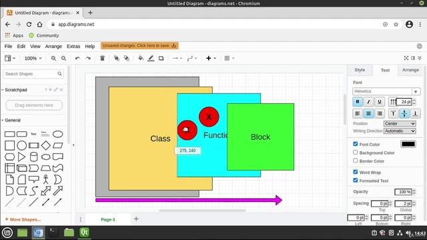Align text to the right
This screenshot has height=240, width=427.
pos(380,113)
